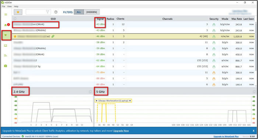Click the Intel Wi-Fi 6 AX201 adapter text
258x139 pixels.
tap(41, 136)
